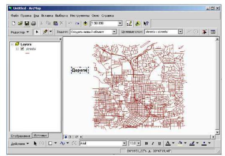Screen dimensions: 225x156
Task: Click the Add Data plus icon
Action: pos(85,23)
